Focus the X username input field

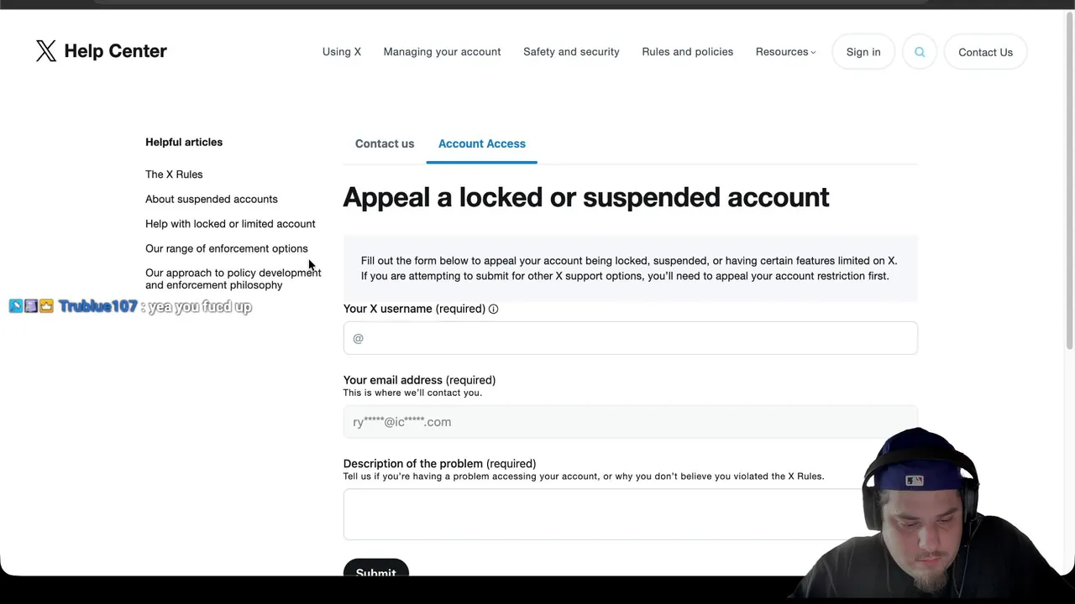click(630, 338)
